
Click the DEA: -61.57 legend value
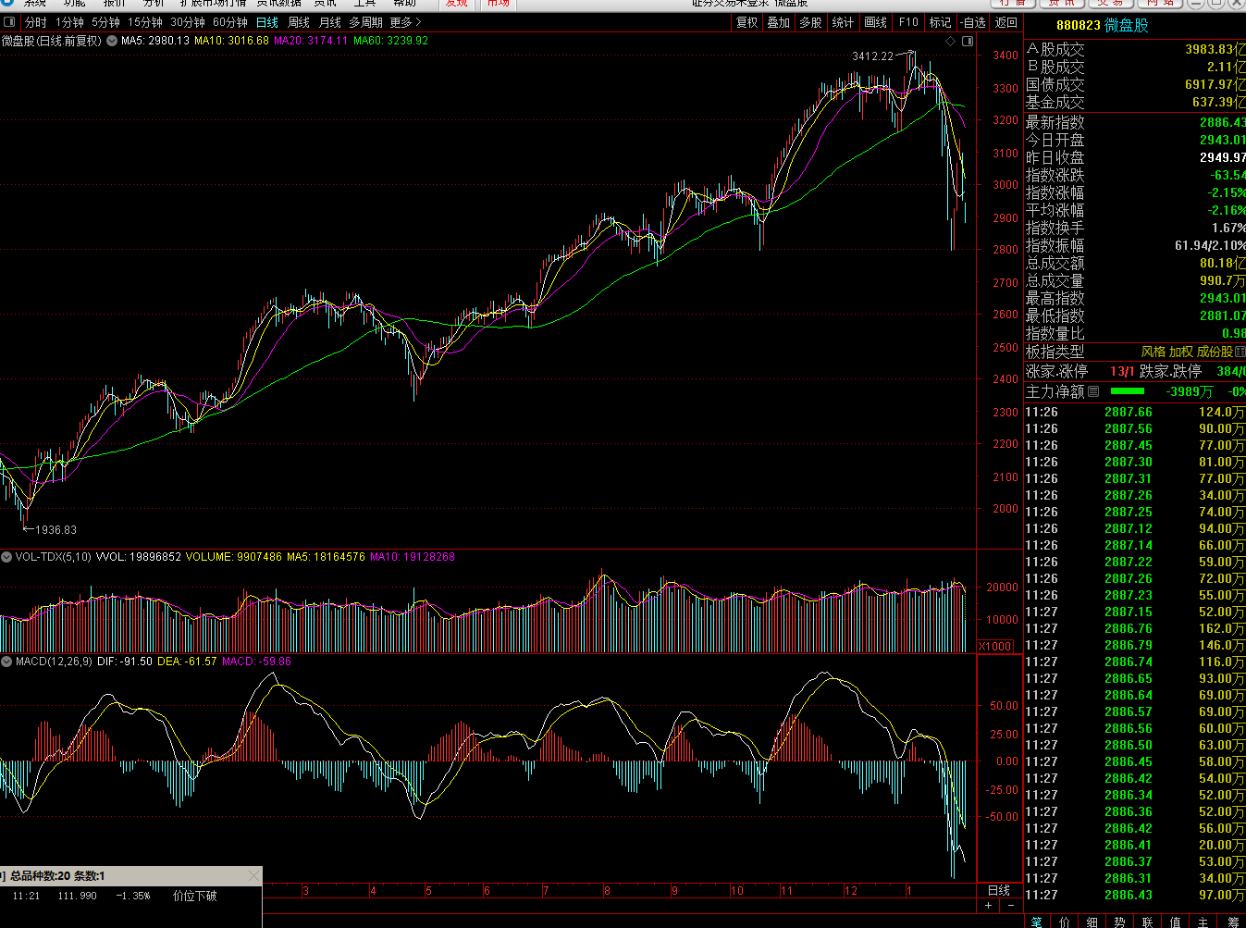click(x=187, y=662)
